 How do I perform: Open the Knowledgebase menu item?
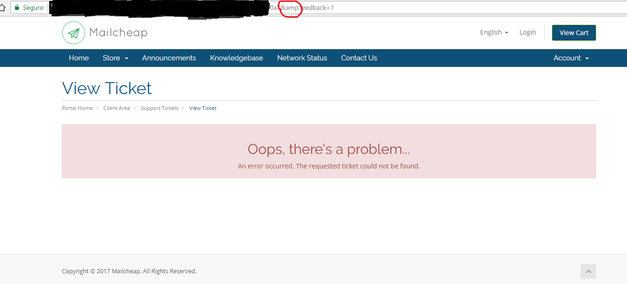tap(237, 58)
